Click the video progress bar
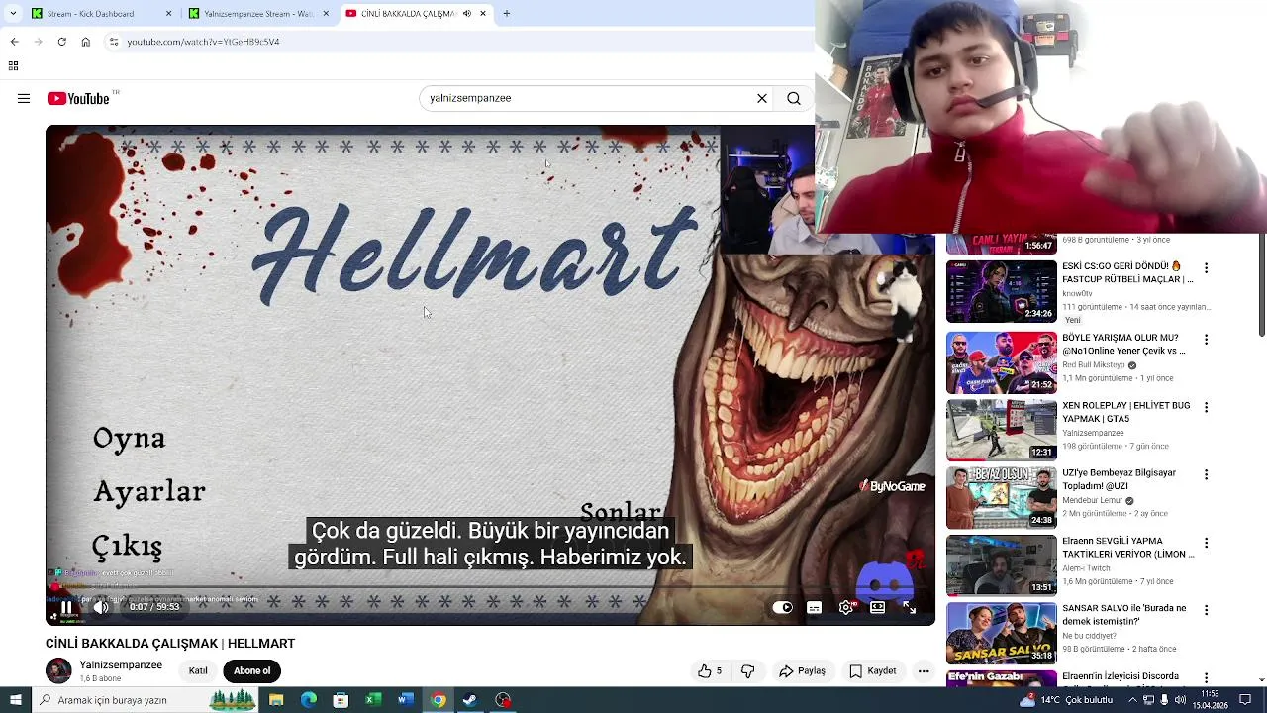This screenshot has height=713, width=1267. point(490,588)
